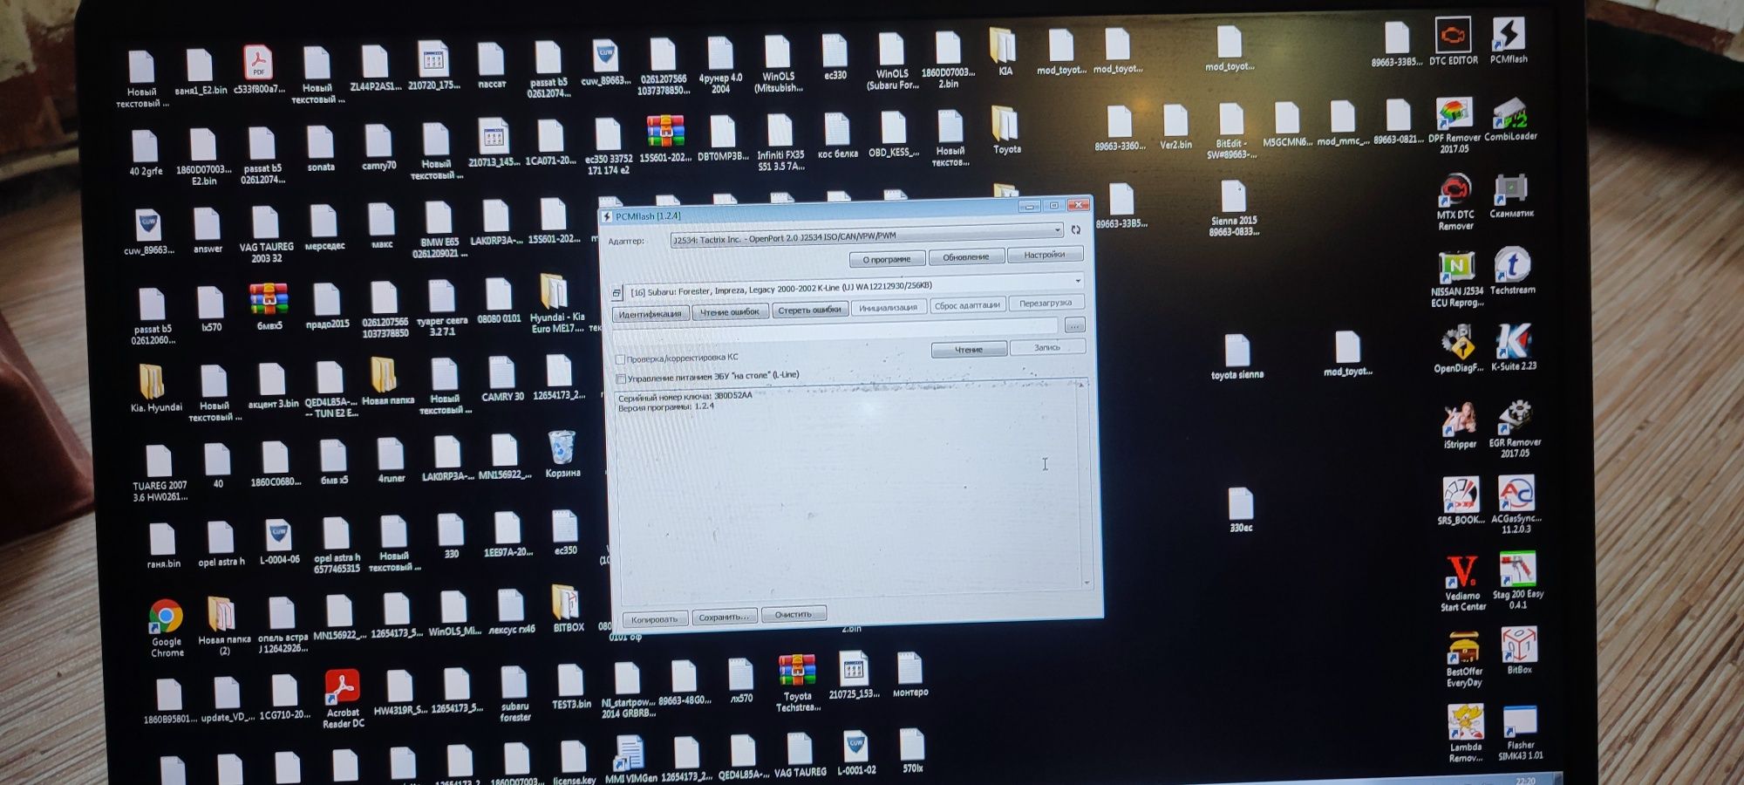Click the browse '...' file button
The width and height of the screenshot is (1744, 785).
tap(1074, 325)
